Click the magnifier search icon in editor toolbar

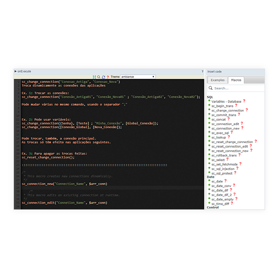[x=99, y=76]
